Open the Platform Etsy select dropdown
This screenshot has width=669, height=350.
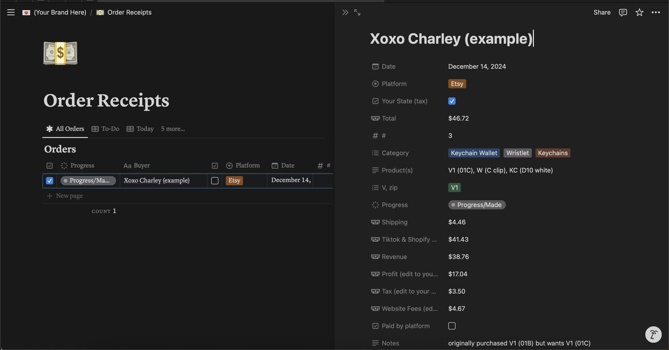click(x=457, y=84)
